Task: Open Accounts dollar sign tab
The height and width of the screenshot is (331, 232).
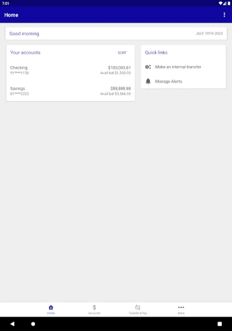Action: click(x=94, y=307)
